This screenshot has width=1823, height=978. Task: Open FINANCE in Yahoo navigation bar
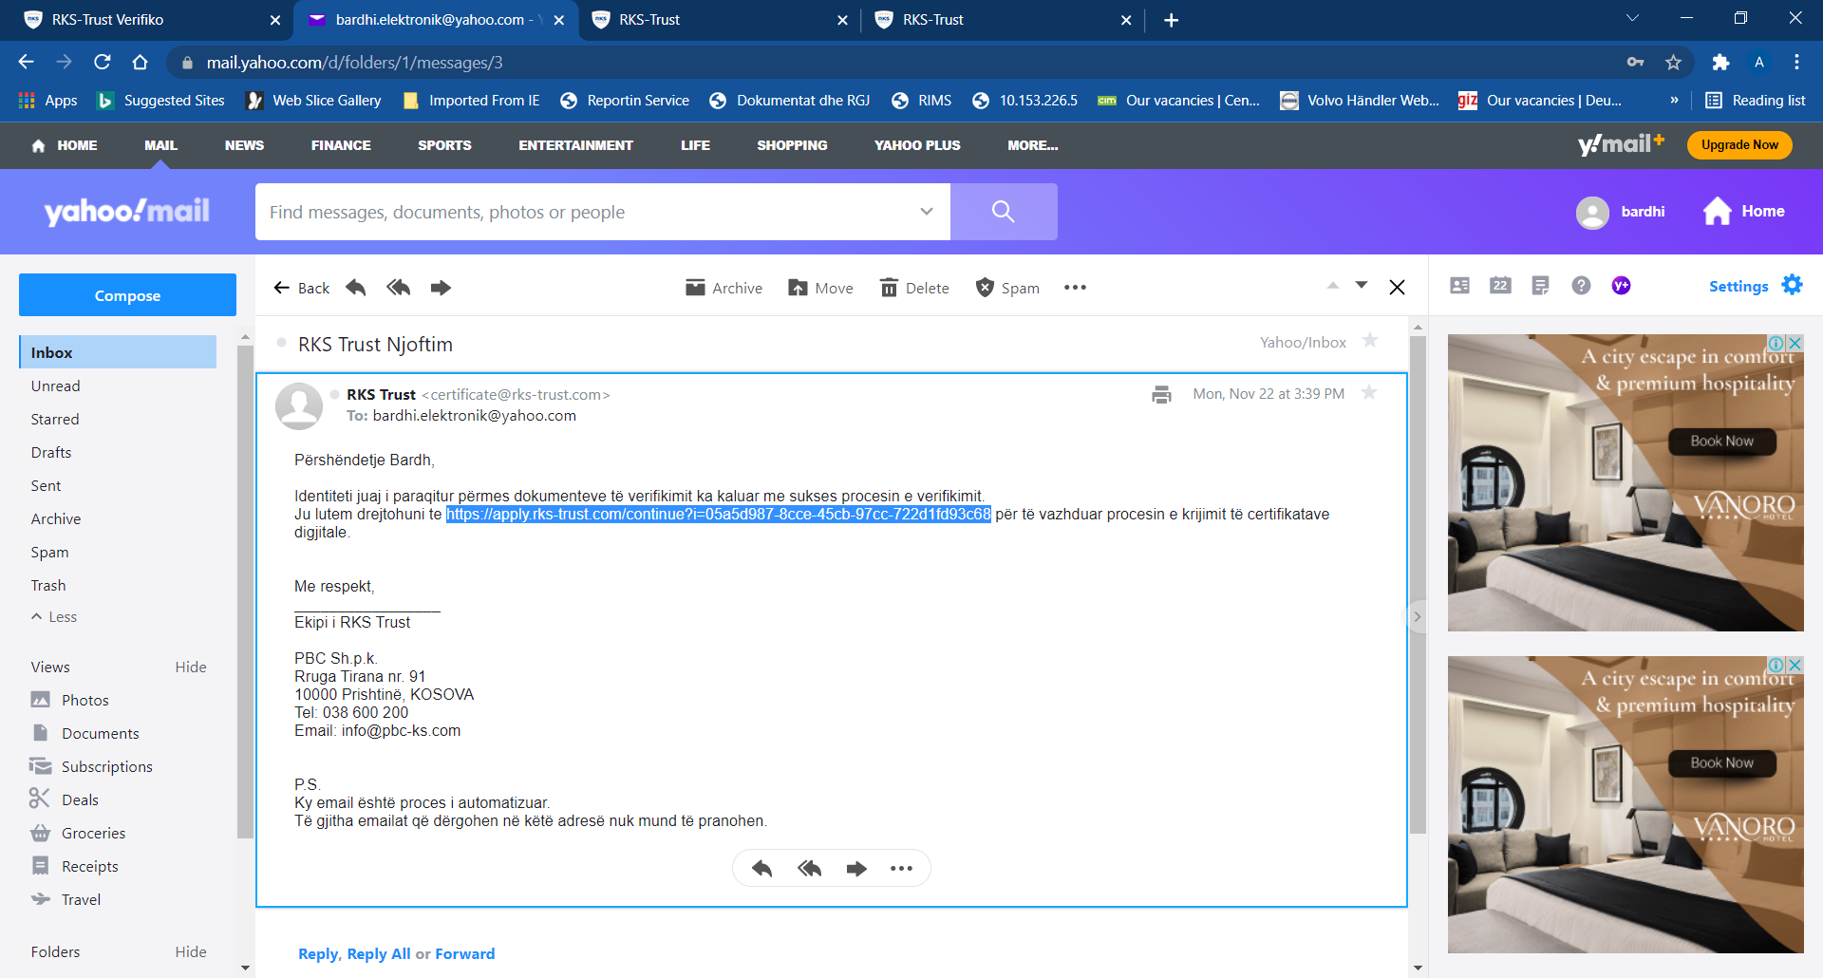(x=341, y=145)
